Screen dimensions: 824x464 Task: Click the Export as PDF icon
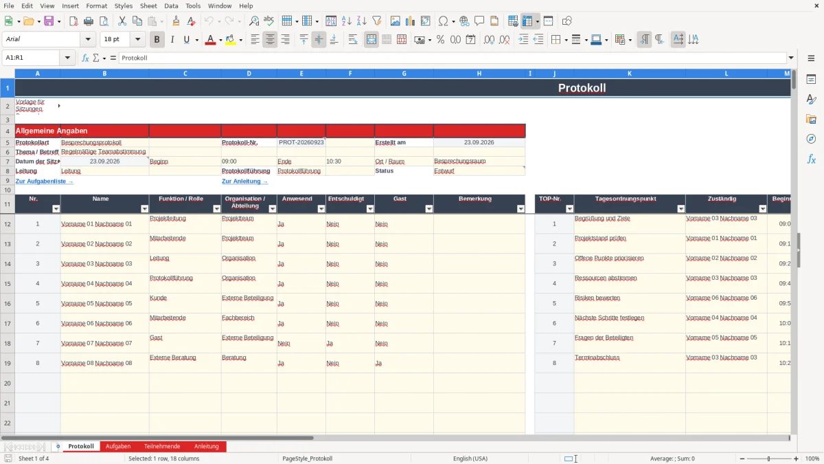(73, 21)
